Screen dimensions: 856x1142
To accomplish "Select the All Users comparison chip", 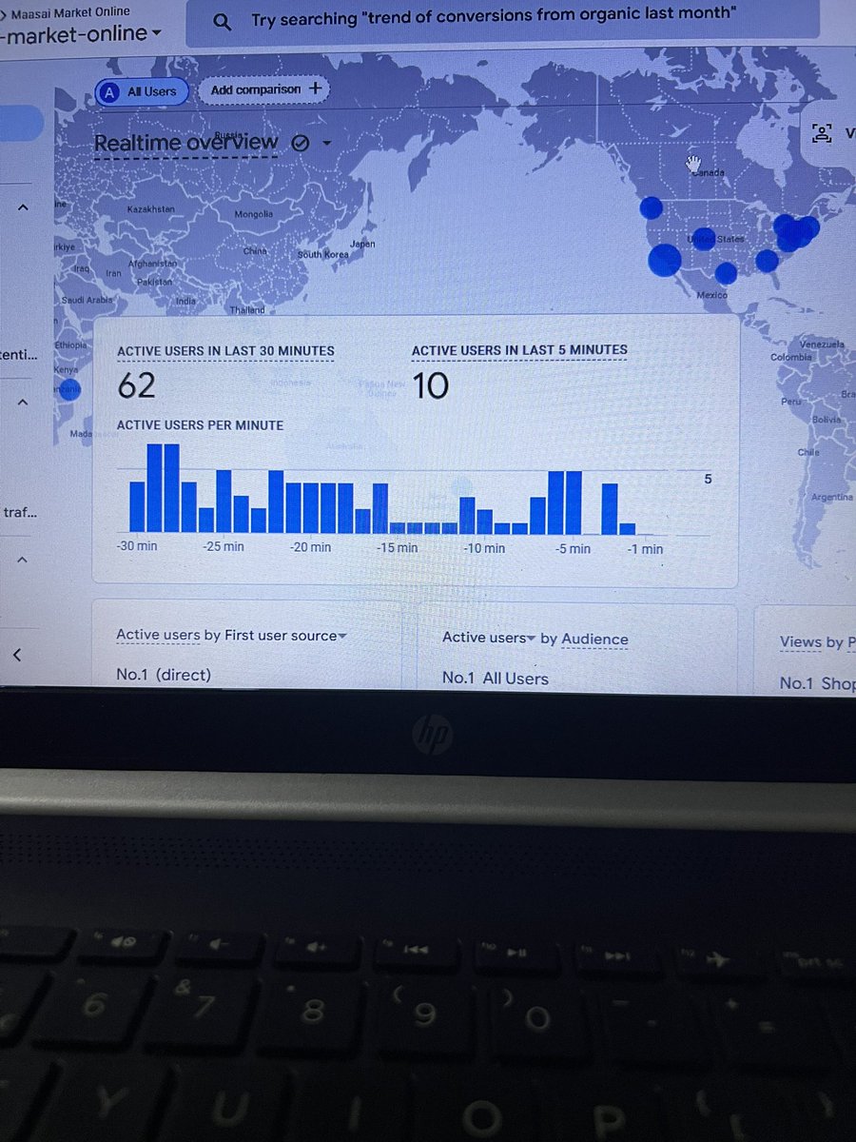I will point(142,91).
